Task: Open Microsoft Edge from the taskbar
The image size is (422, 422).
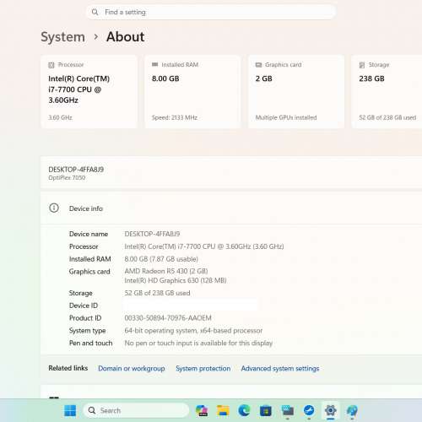Action: coord(244,410)
